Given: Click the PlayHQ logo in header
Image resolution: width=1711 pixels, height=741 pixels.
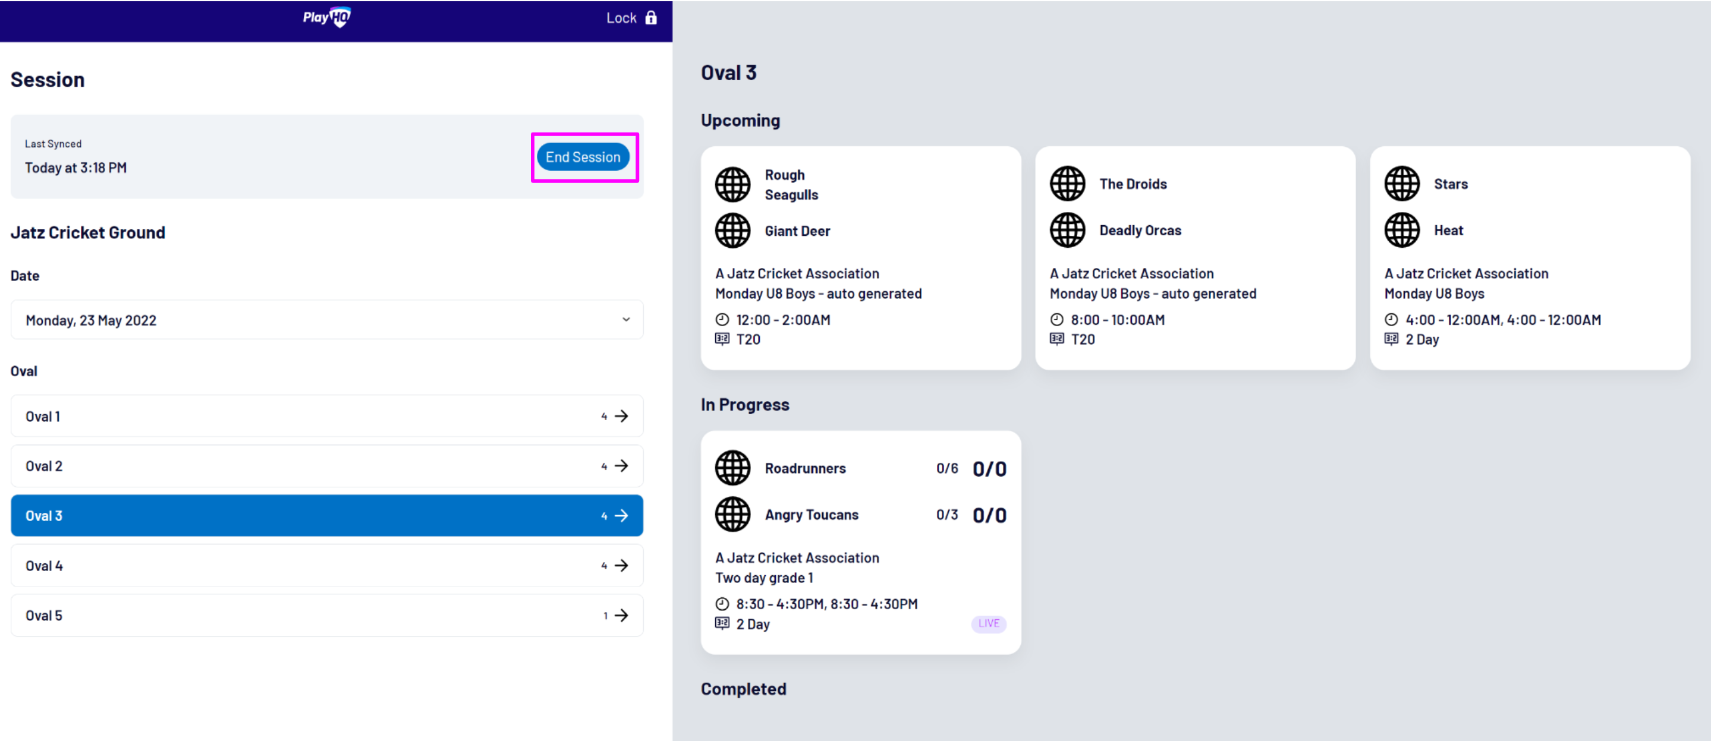Looking at the screenshot, I should (x=326, y=17).
